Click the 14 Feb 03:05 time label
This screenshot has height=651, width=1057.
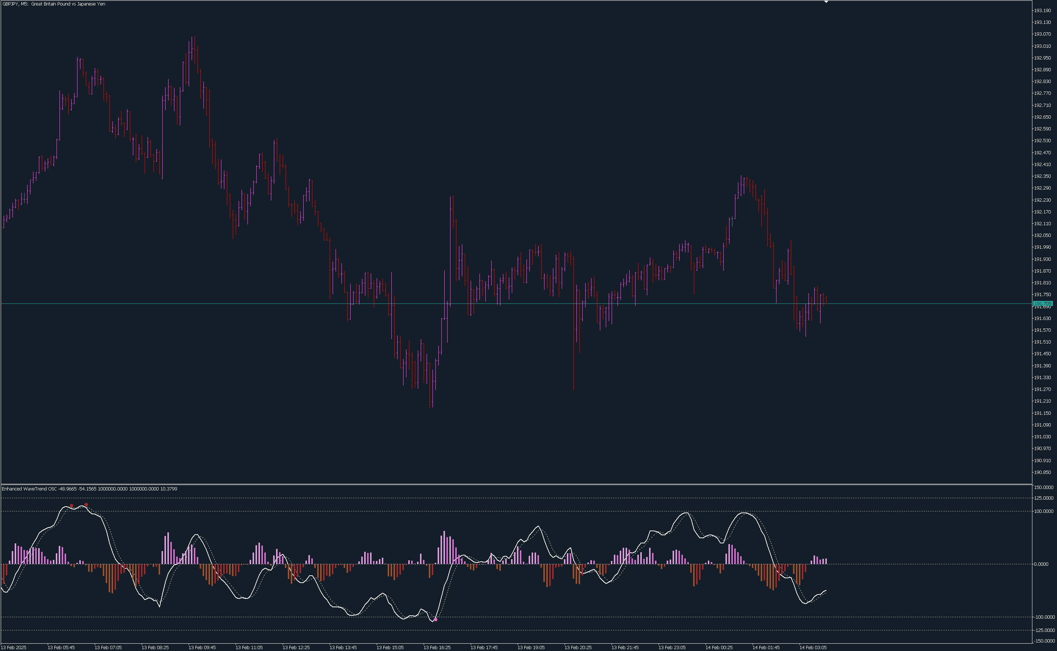(x=812, y=648)
